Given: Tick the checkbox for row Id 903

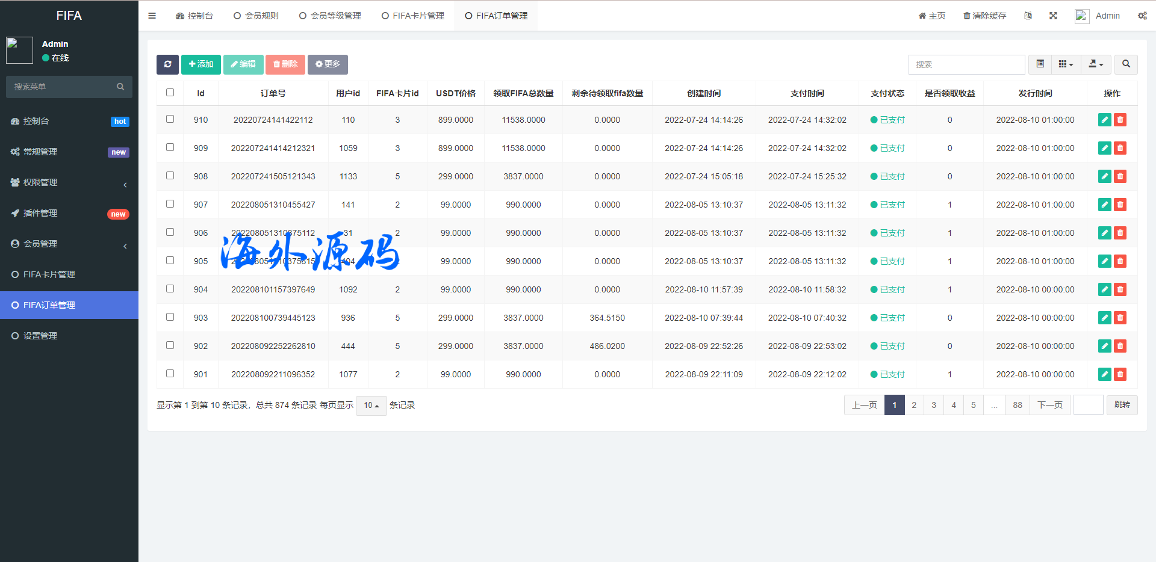Looking at the screenshot, I should click(x=170, y=317).
